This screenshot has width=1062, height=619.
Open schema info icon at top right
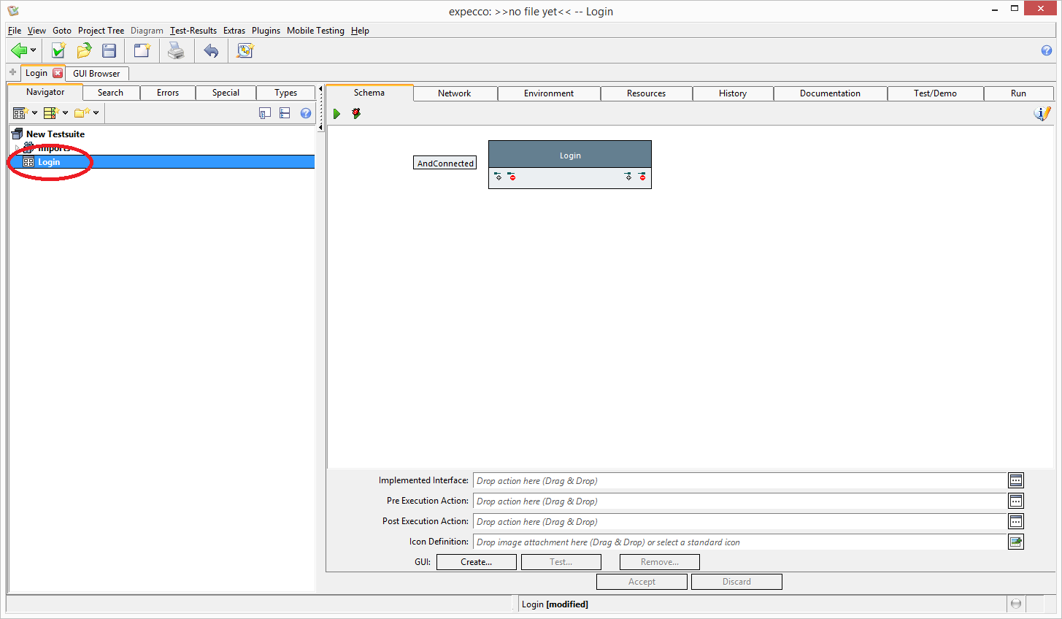tap(1042, 114)
